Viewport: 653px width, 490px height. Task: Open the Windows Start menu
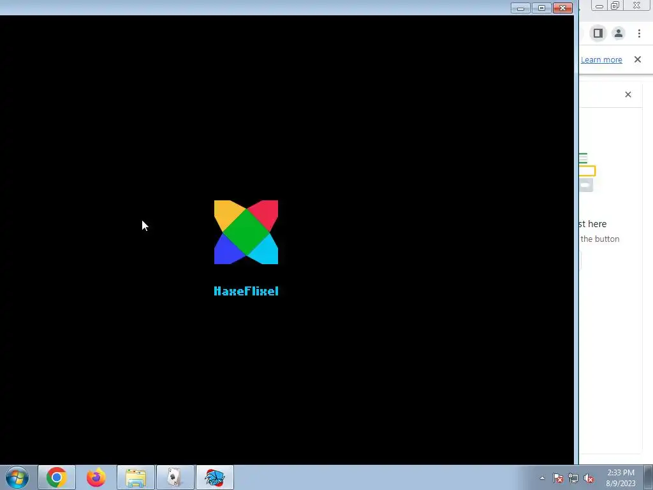click(17, 477)
